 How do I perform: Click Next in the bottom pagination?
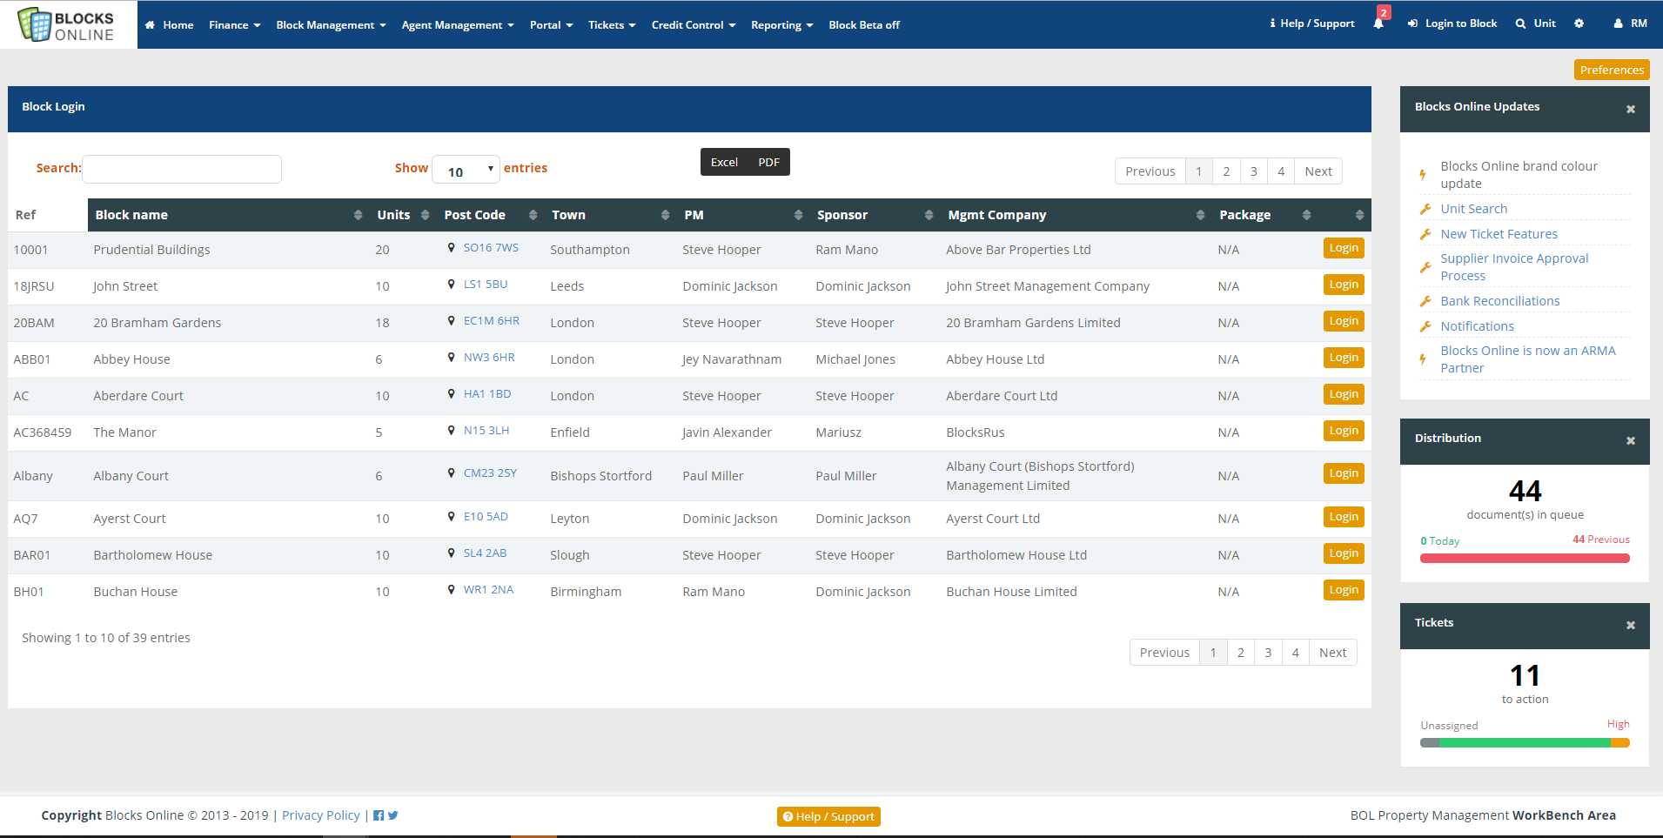1332,653
